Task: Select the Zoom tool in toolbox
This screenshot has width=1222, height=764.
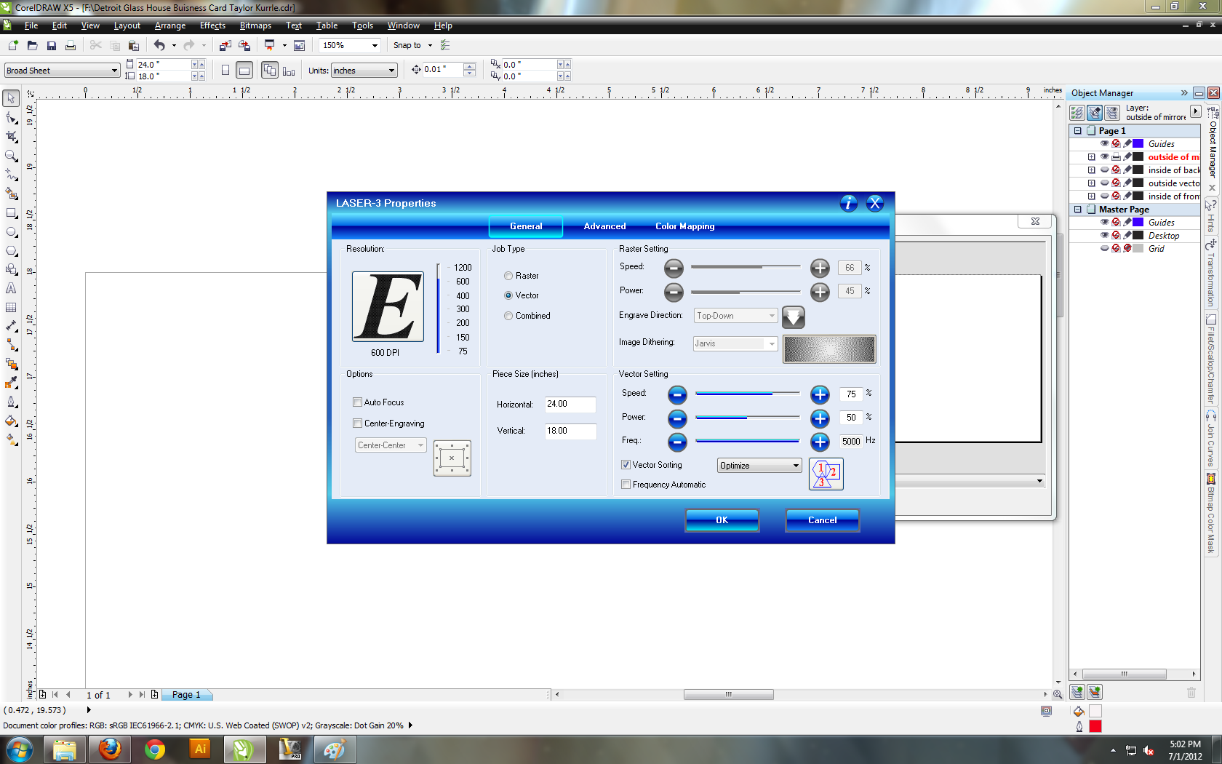Action: (x=11, y=156)
